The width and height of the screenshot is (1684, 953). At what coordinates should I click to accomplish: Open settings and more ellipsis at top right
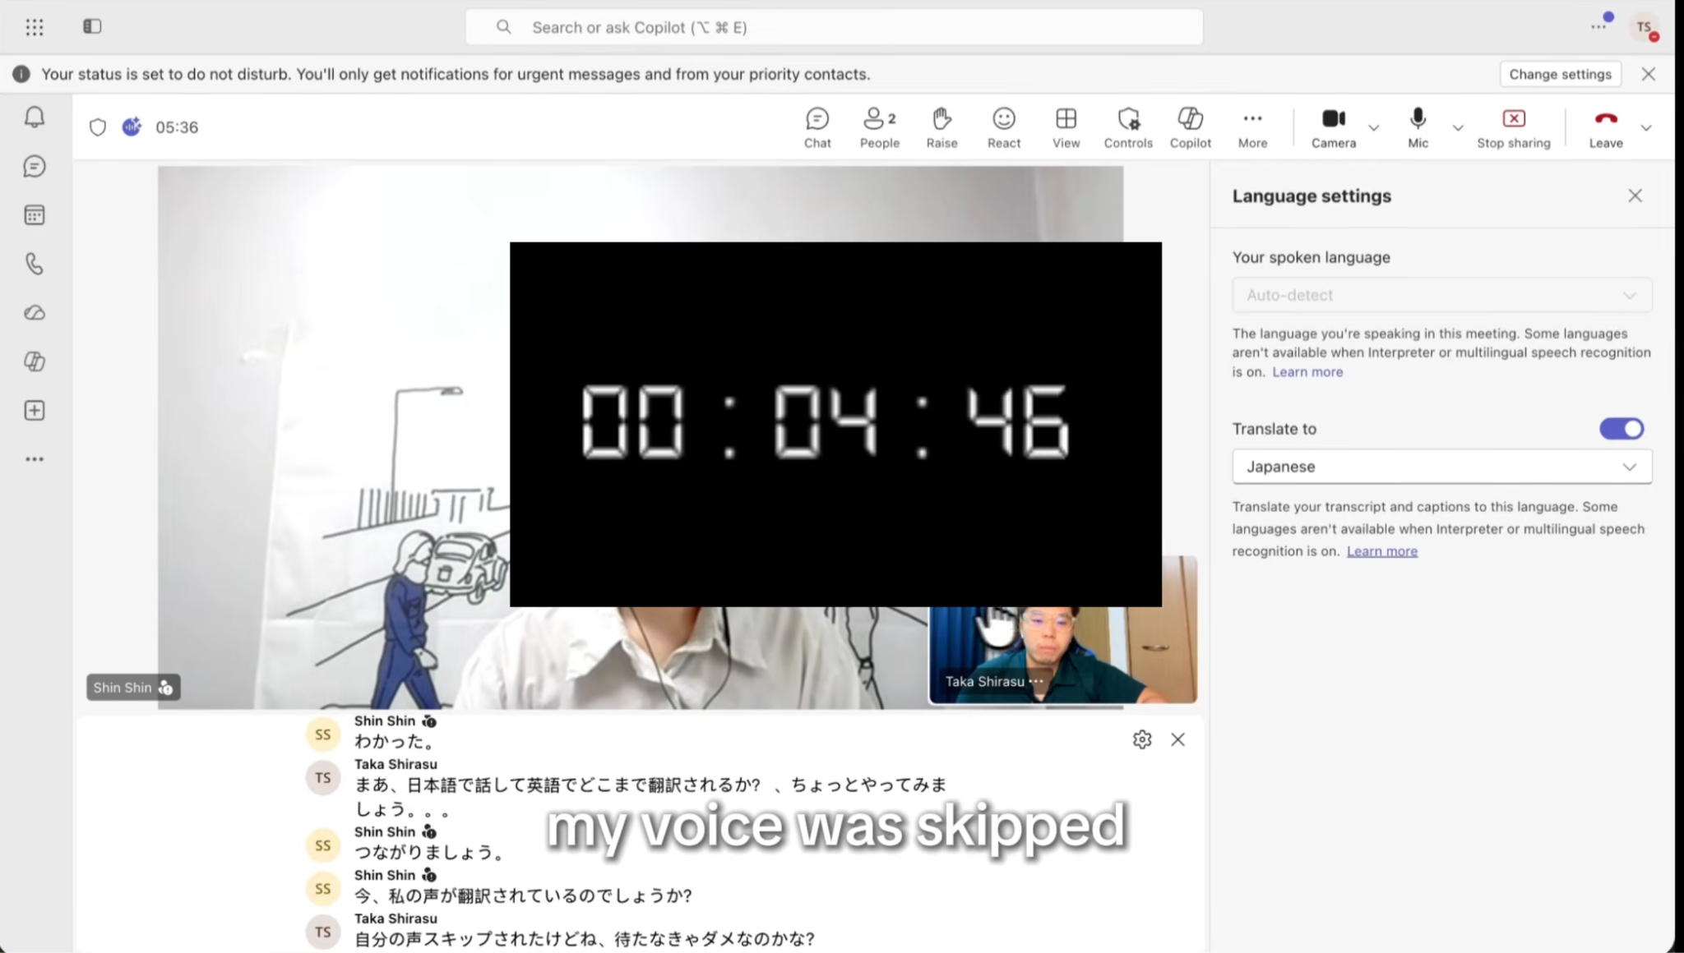point(1598,27)
